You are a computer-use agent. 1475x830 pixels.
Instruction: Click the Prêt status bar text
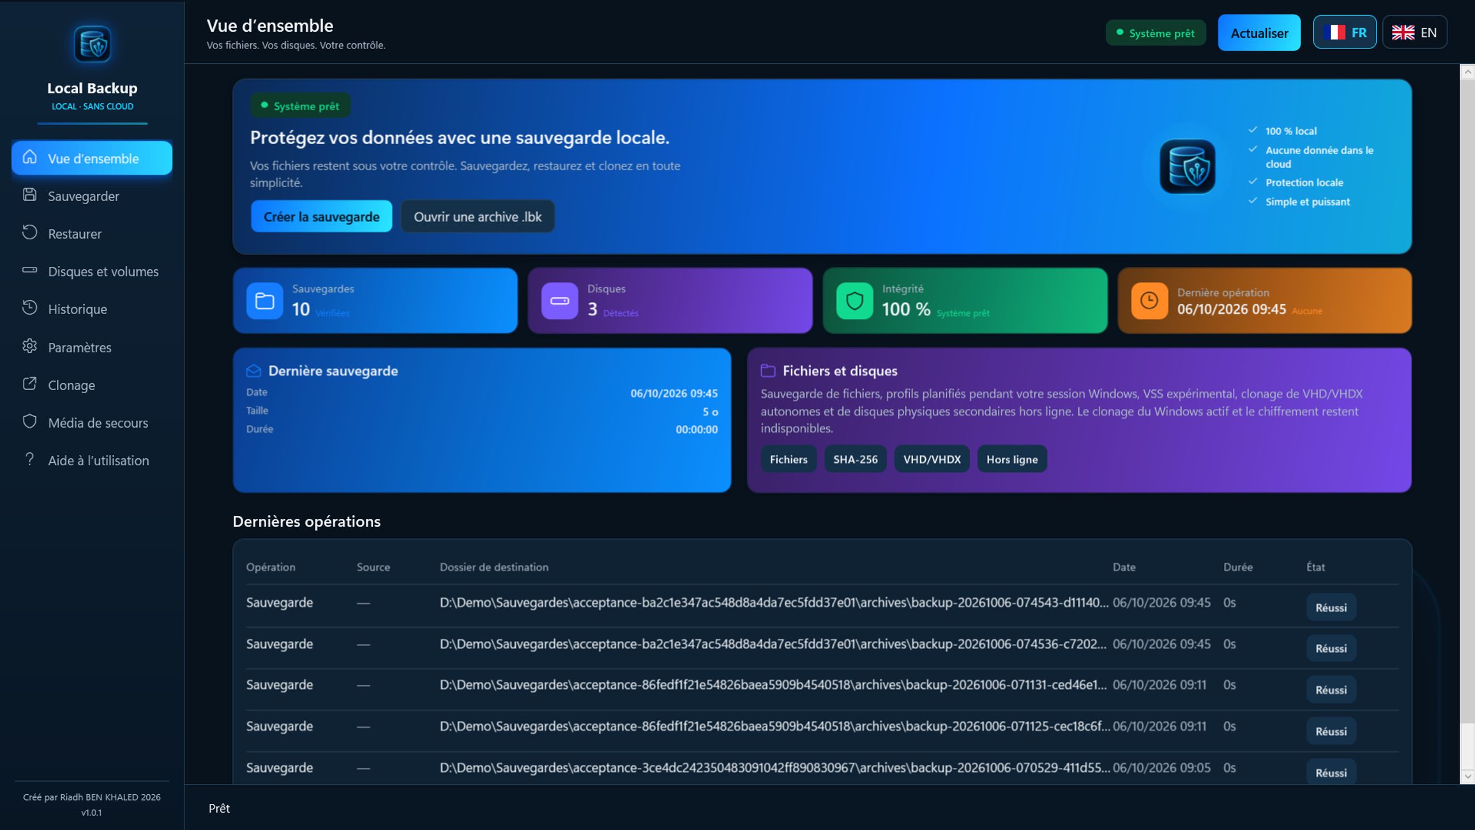219,808
